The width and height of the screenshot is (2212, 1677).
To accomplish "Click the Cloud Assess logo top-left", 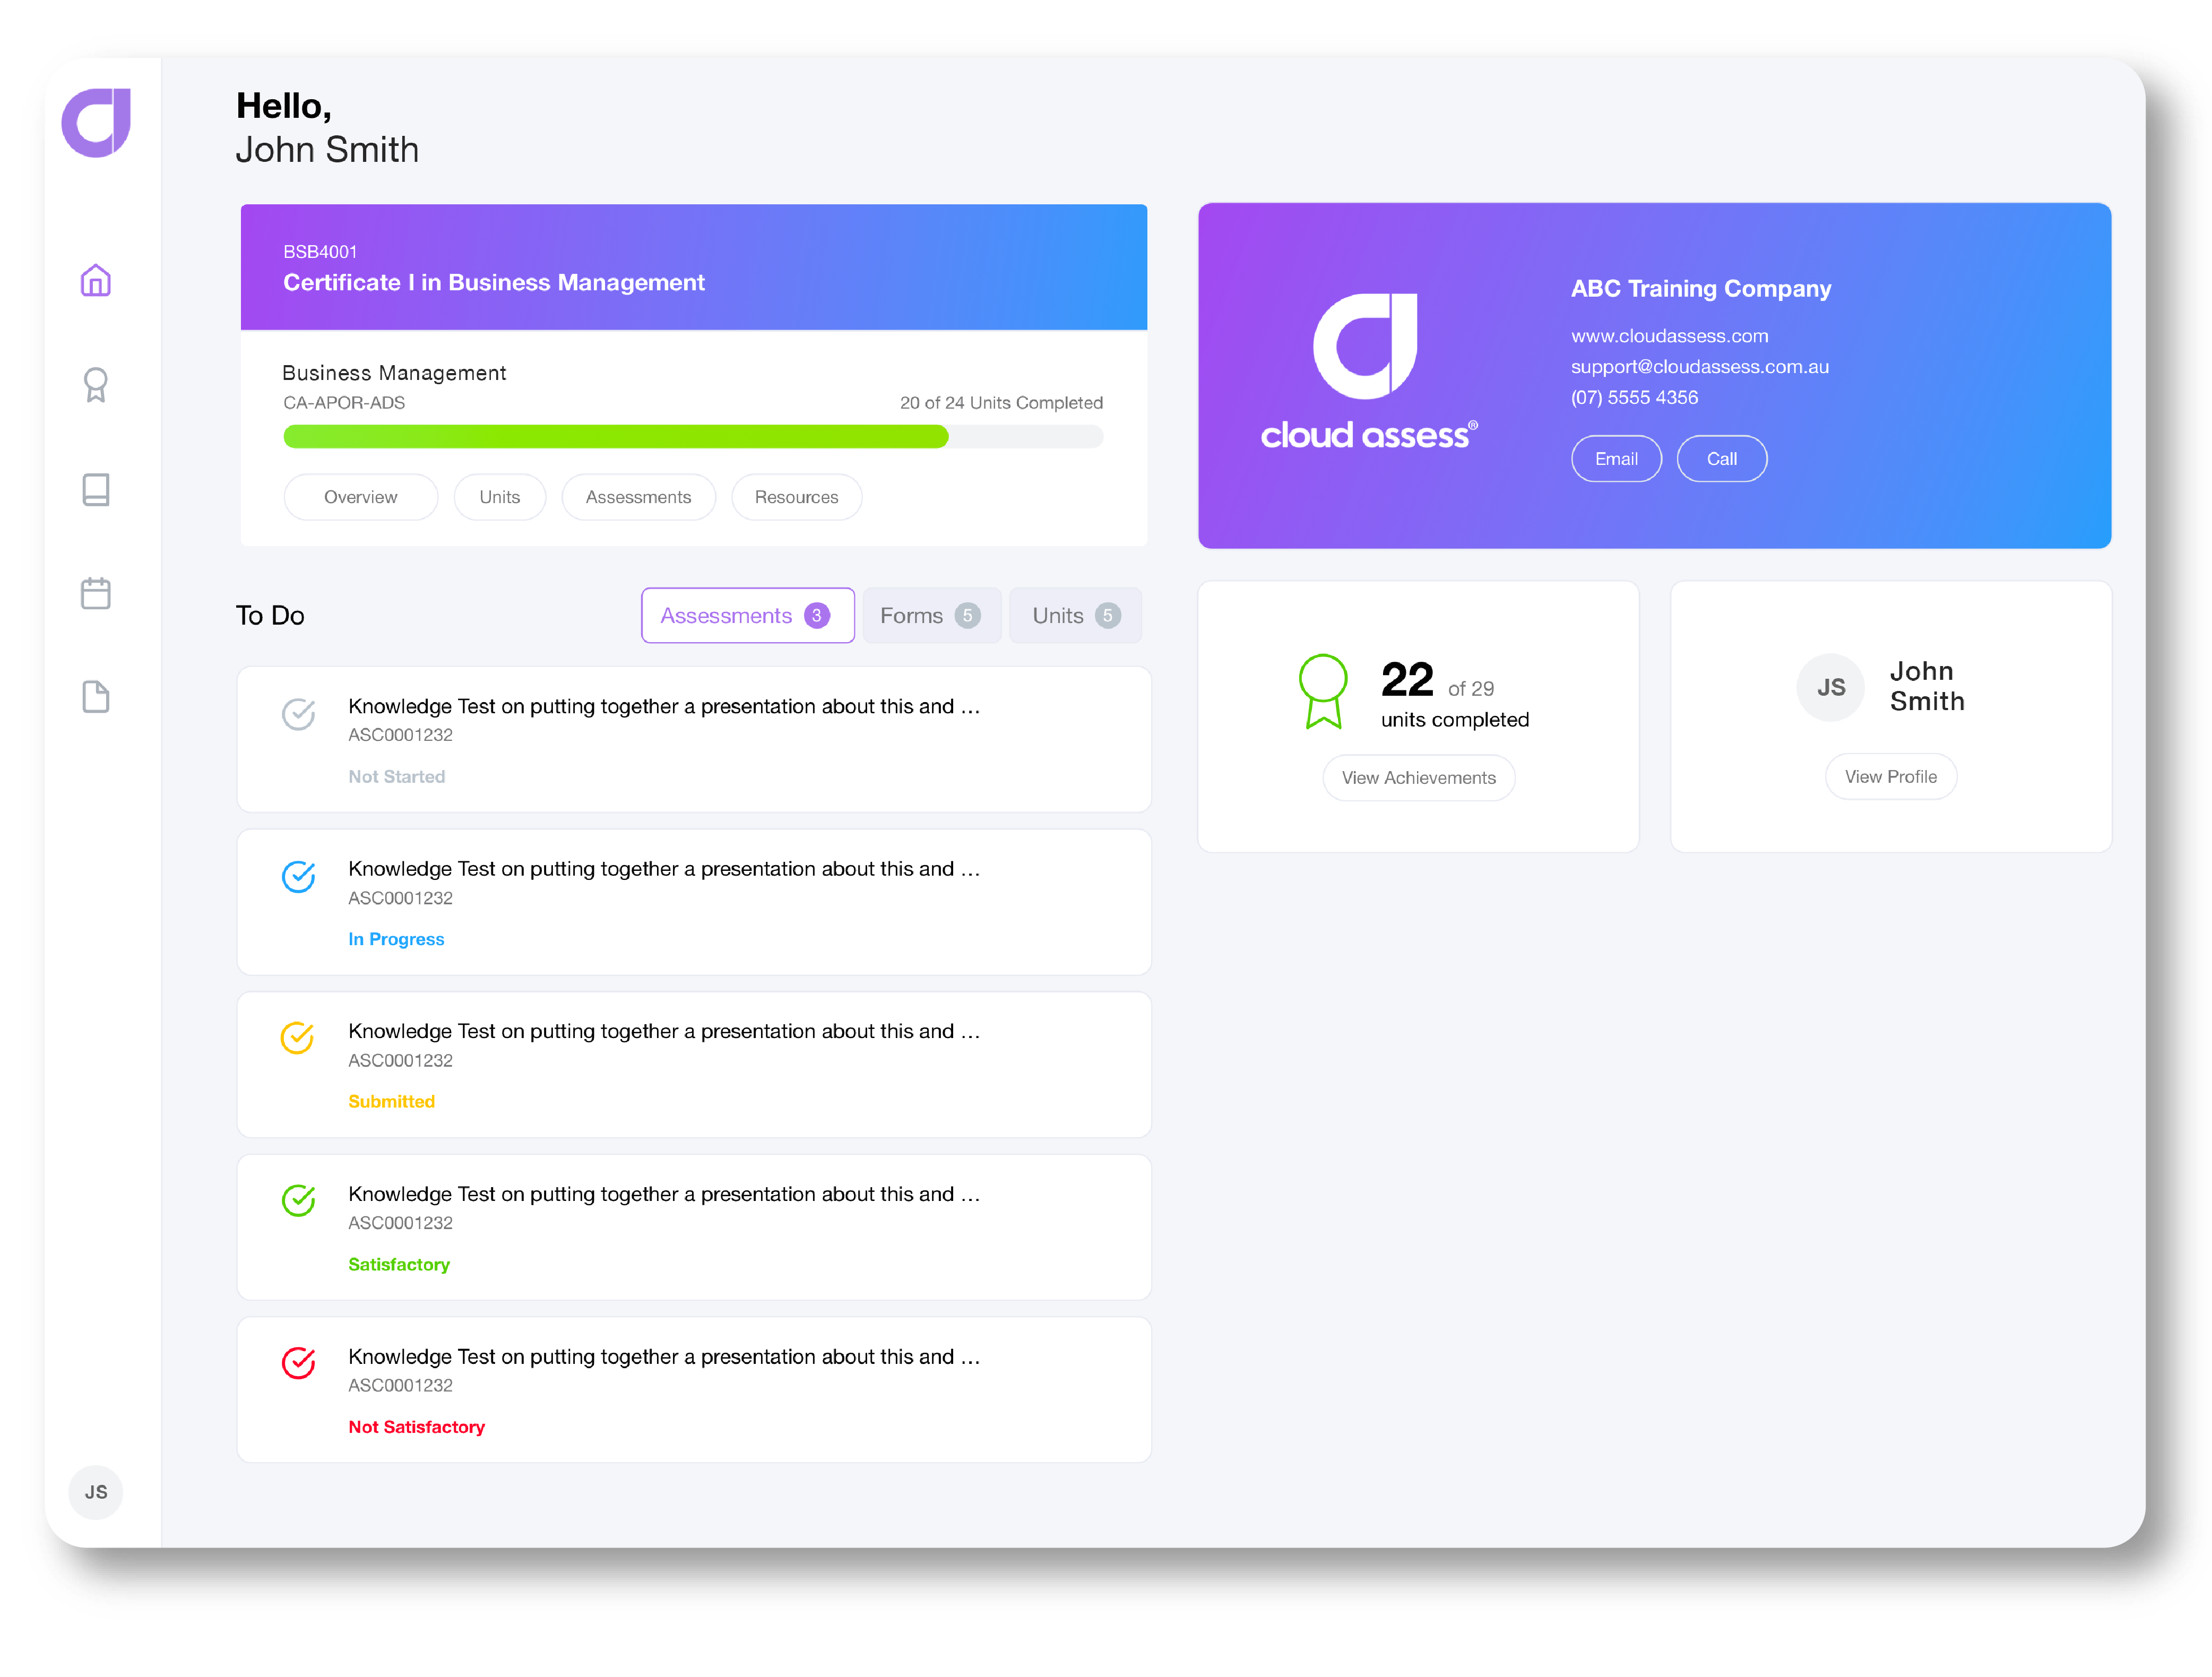I will [x=97, y=123].
